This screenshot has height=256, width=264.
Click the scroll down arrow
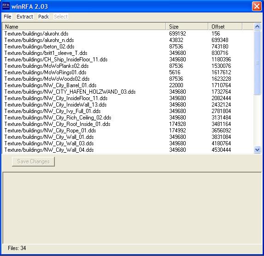(x=257, y=149)
